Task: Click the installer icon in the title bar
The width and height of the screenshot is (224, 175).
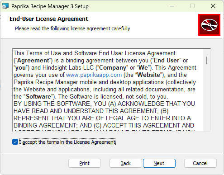Action: coord(5,6)
